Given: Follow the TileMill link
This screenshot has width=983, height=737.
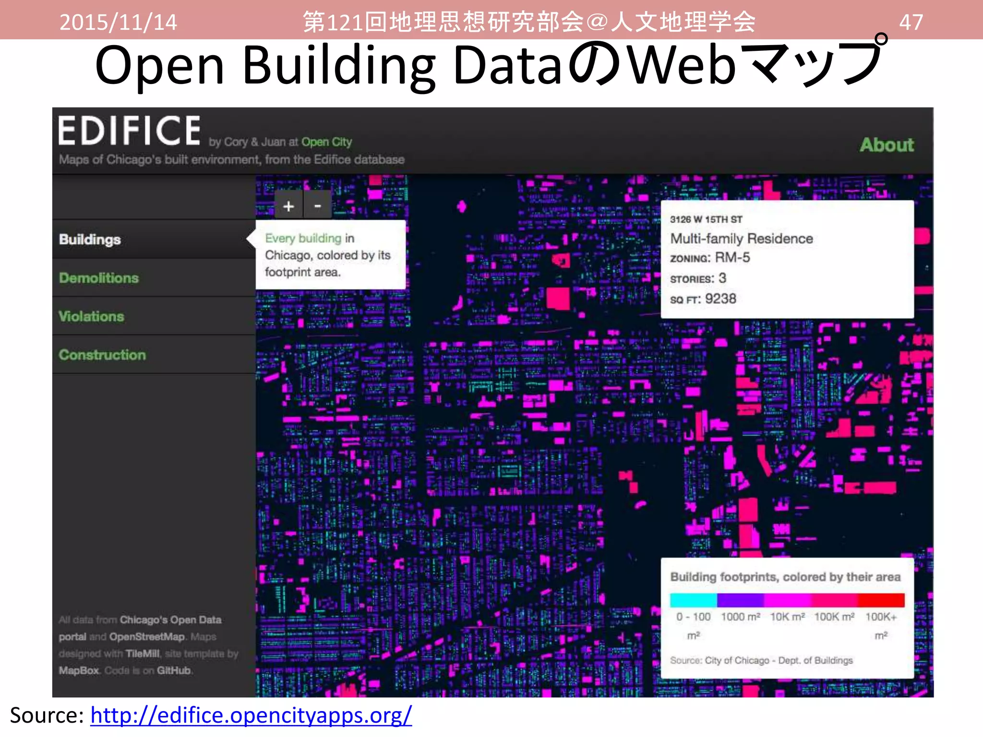Looking at the screenshot, I should 143,654.
